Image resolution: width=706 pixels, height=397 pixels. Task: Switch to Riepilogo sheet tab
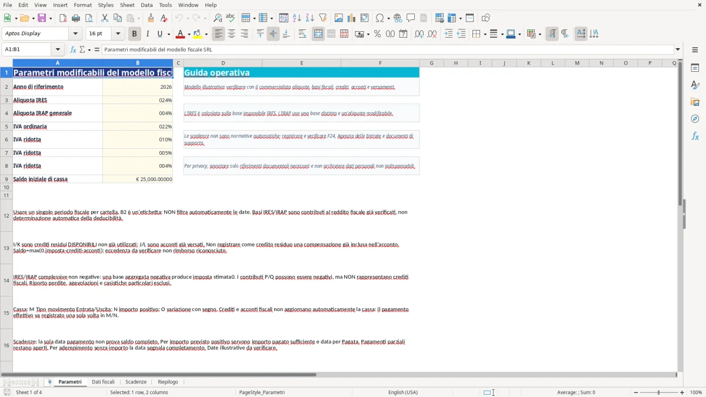click(x=168, y=382)
